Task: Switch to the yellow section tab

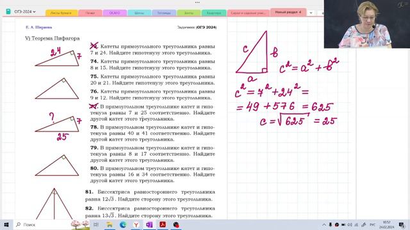Action: pyautogui.click(x=61, y=13)
